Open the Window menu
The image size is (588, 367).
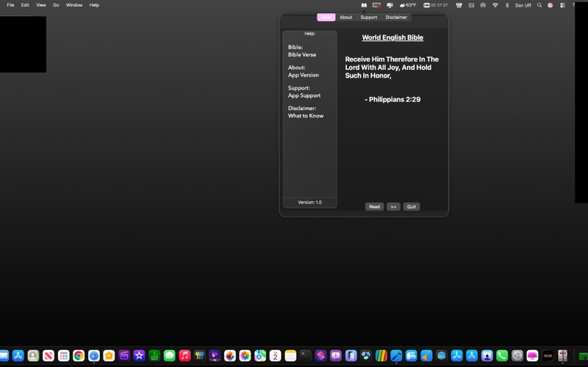point(74,5)
